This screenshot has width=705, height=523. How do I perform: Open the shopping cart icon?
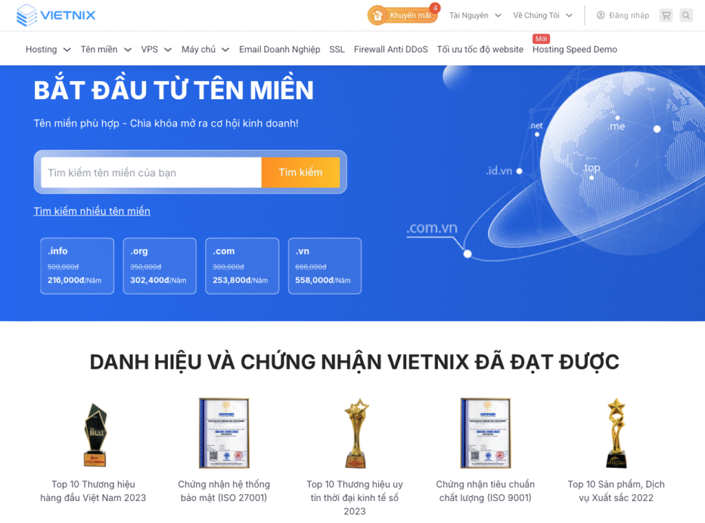tap(666, 15)
